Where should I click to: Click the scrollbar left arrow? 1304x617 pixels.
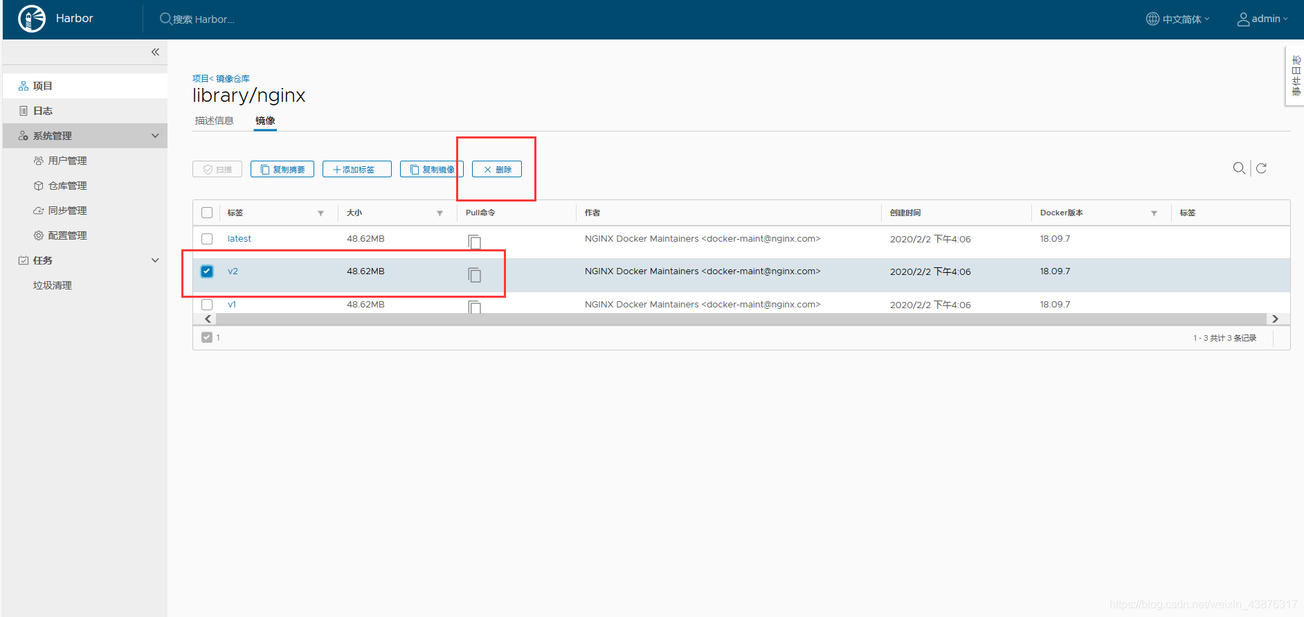[208, 319]
